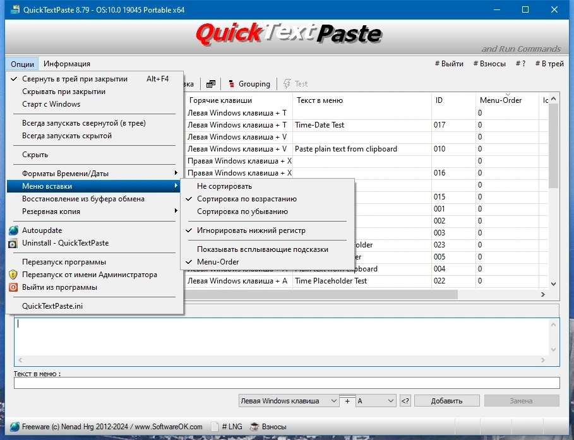This screenshot has width=574, height=440.
Task: Select Paste plain text from clipboard row
Action: coord(366,149)
